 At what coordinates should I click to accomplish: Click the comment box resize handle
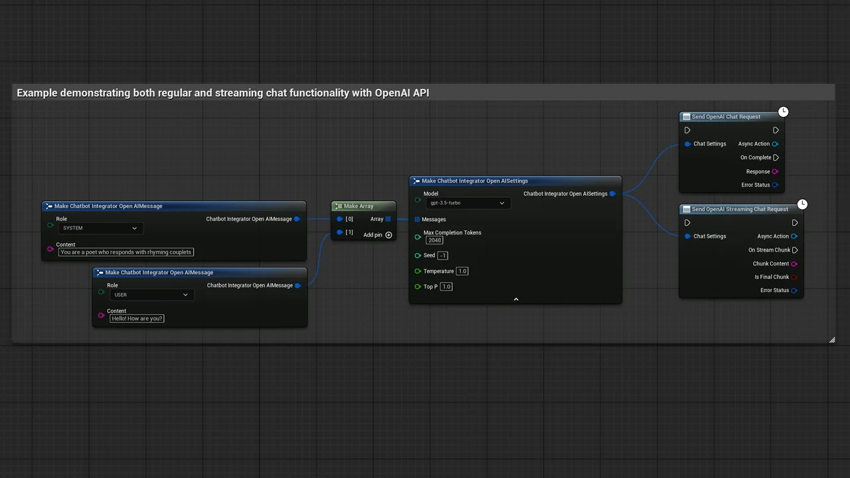[x=831, y=340]
